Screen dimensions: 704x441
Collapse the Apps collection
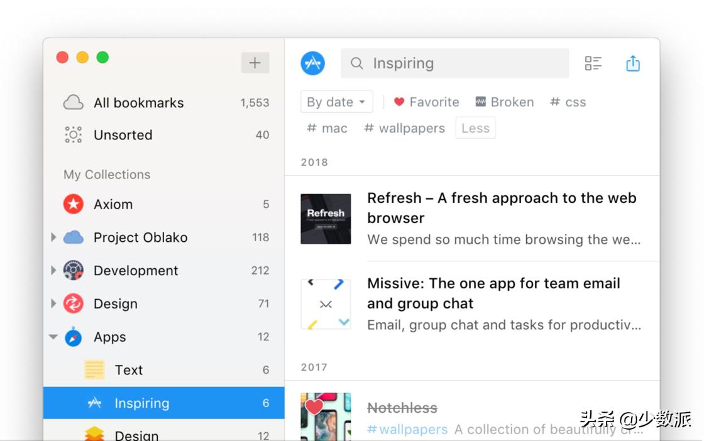tap(53, 337)
